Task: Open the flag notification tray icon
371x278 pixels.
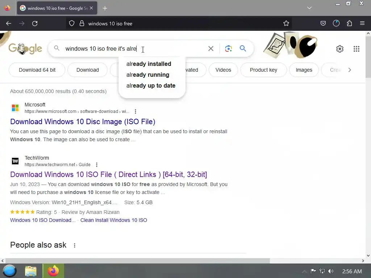Action: 313,271
